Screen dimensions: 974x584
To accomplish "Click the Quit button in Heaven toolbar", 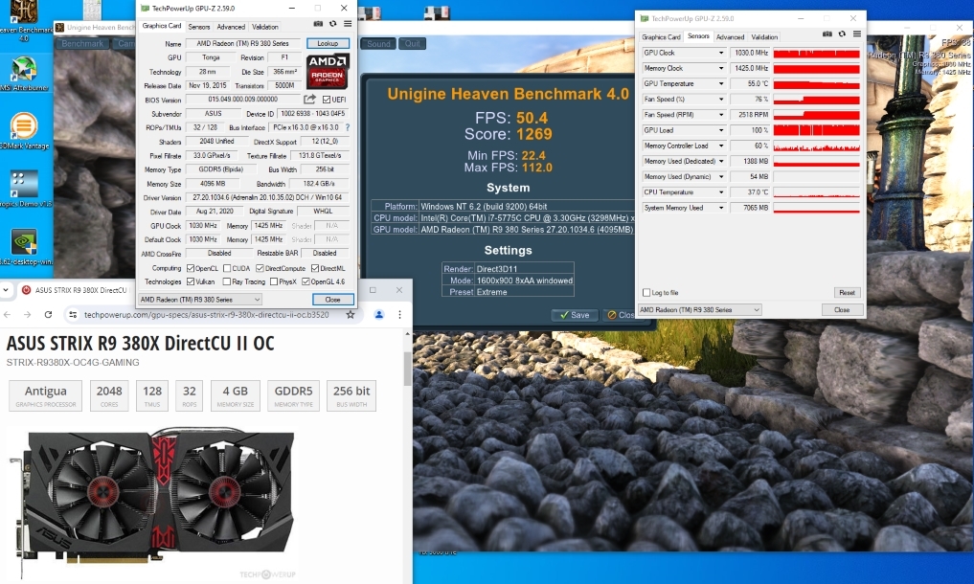I will [413, 43].
